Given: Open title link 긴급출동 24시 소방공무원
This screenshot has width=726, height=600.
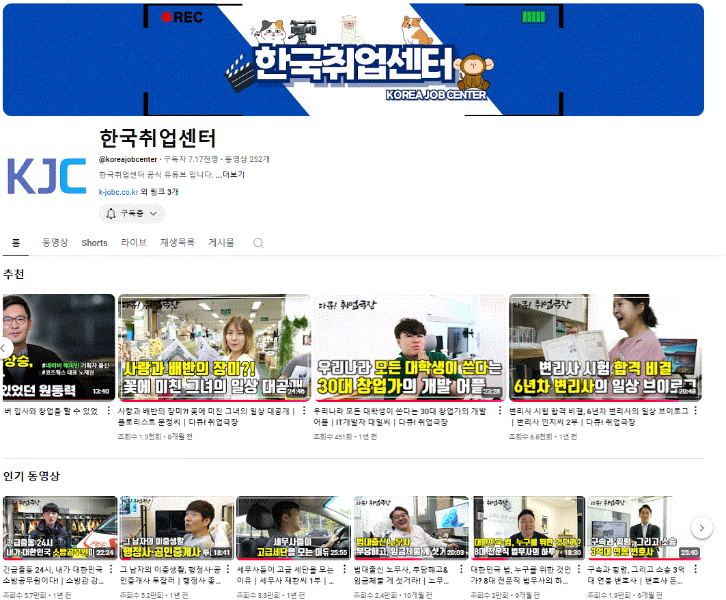Looking at the screenshot, I should [54, 575].
